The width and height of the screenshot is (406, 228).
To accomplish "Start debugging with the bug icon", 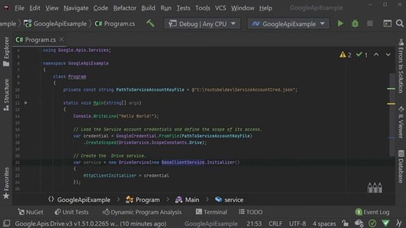I will coord(355,23).
